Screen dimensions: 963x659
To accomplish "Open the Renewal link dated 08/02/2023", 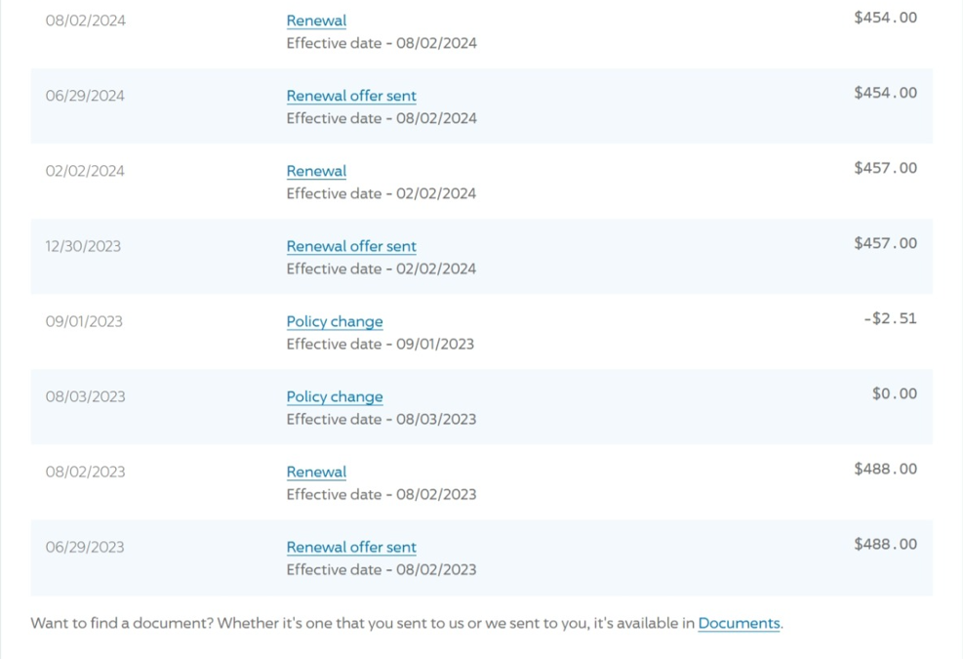I will [316, 472].
